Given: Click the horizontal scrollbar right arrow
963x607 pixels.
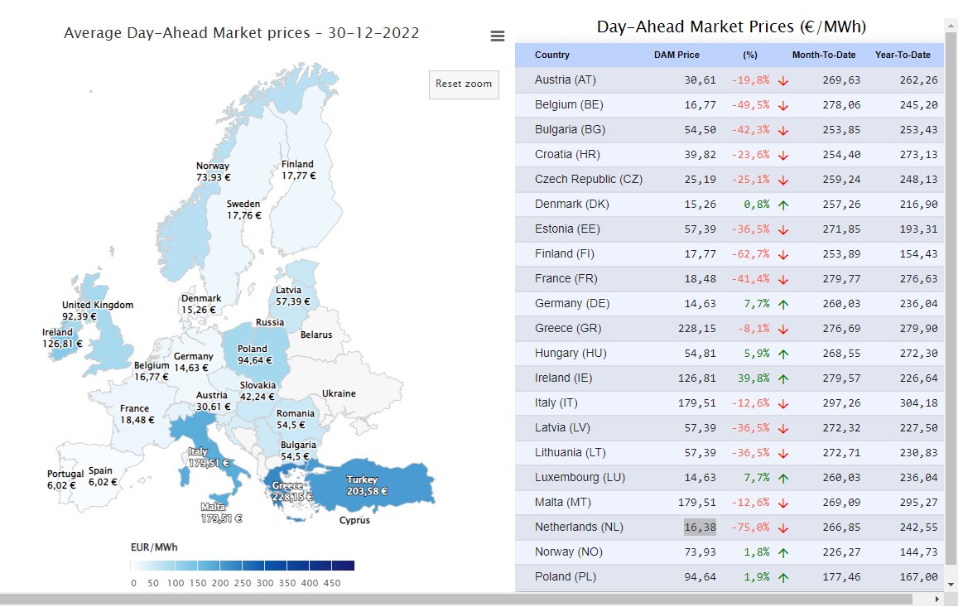Looking at the screenshot, I should [937, 599].
